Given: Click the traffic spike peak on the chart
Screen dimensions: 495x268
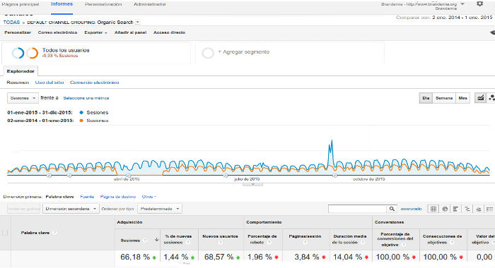Looking at the screenshot, I should pyautogui.click(x=332, y=140).
